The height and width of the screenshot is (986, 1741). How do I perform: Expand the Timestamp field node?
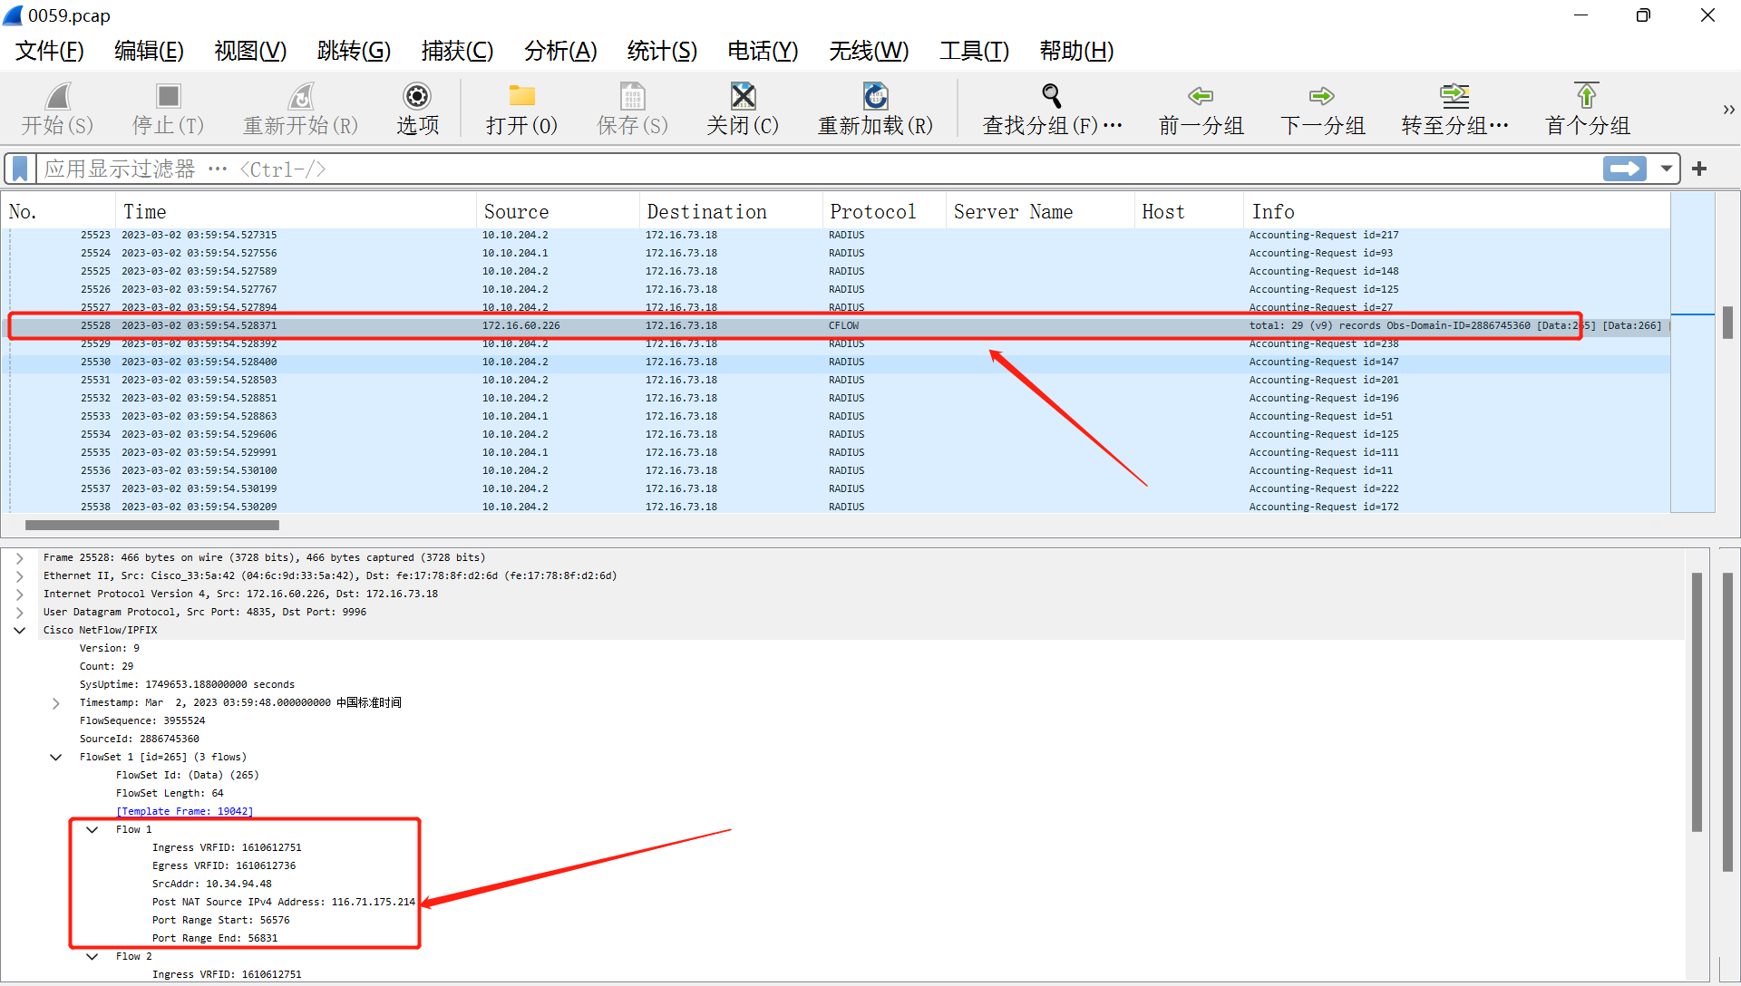click(x=56, y=703)
